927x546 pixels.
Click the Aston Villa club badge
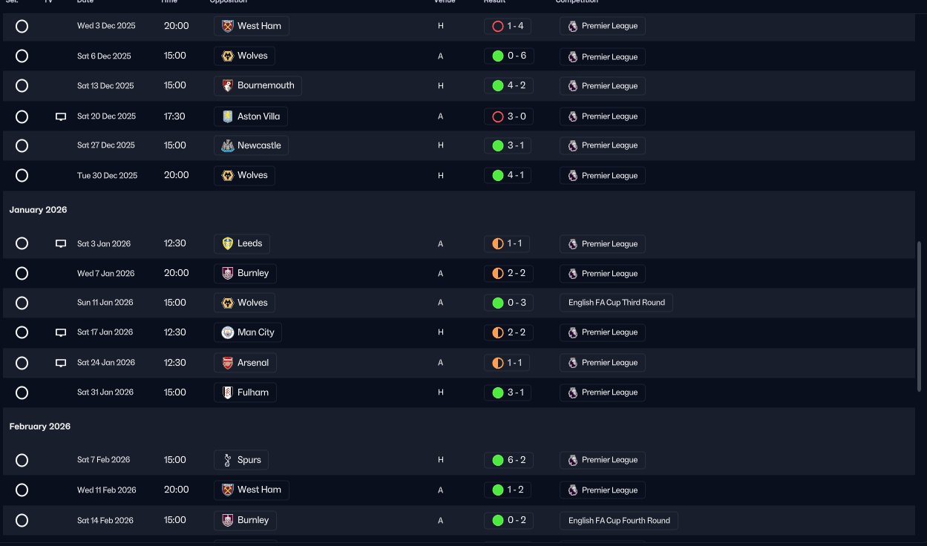tap(228, 116)
